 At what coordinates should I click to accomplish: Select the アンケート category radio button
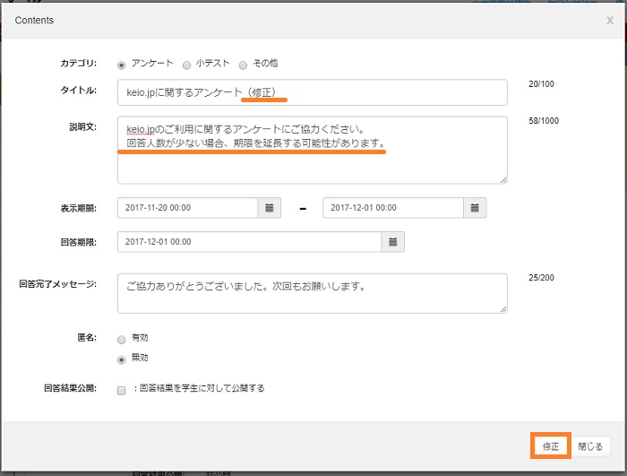pos(122,65)
